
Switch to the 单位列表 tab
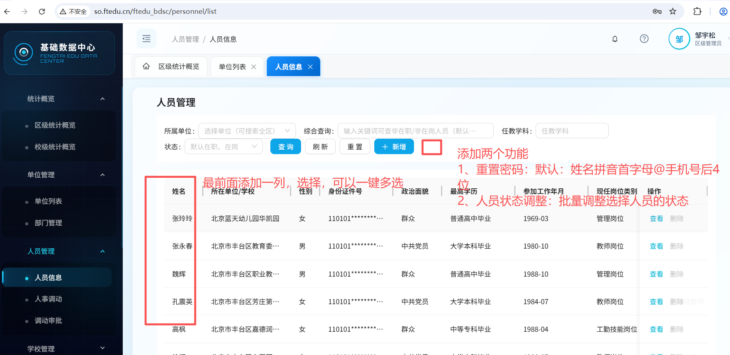232,67
